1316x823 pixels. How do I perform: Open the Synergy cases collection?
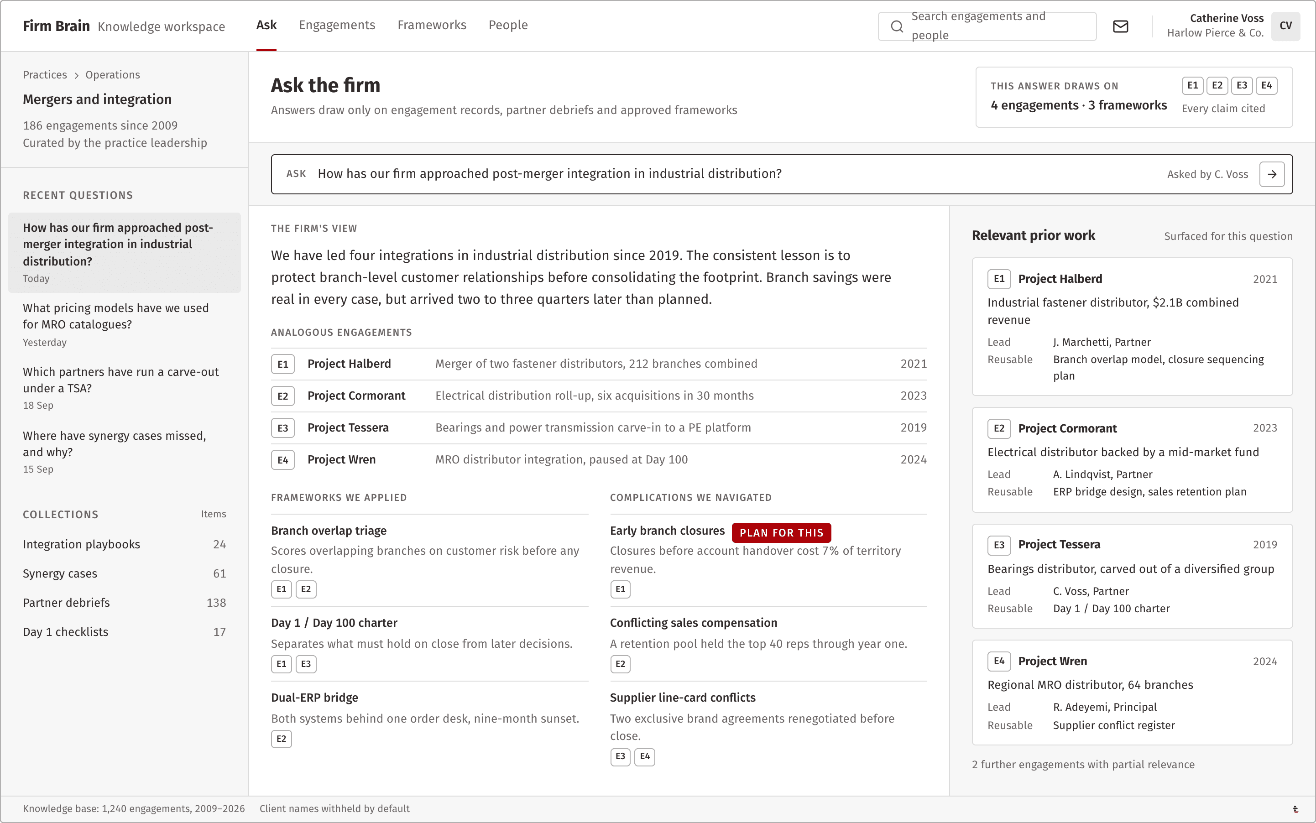124,574
